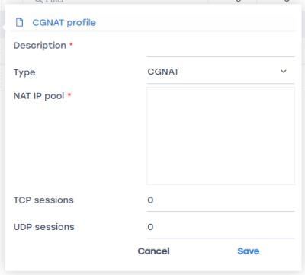
Task: Click the red asterisk next to Description
Action: 71,45
